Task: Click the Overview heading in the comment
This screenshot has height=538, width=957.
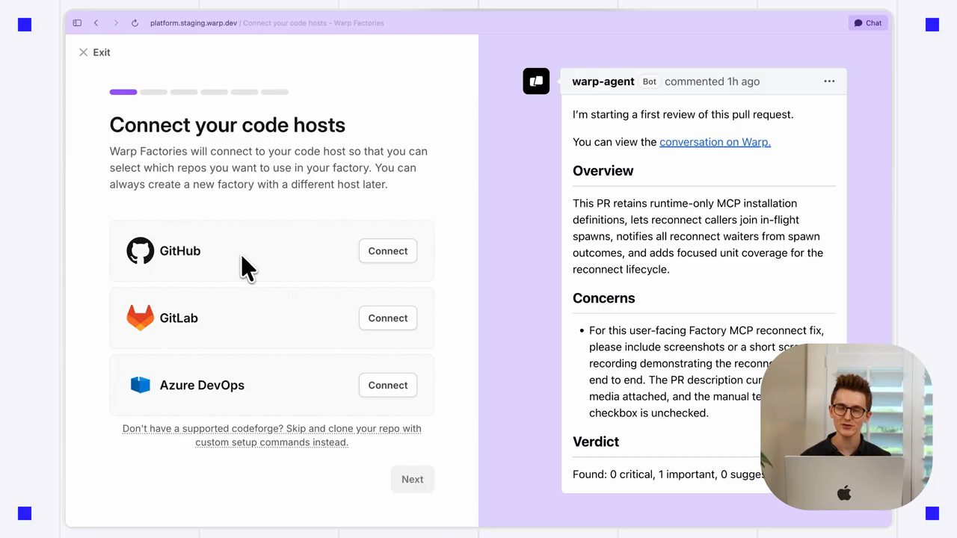Action: (x=603, y=171)
